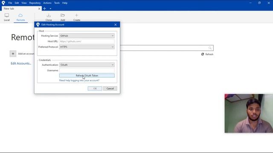Open the Preferred Protocol dropdown

click(87, 47)
